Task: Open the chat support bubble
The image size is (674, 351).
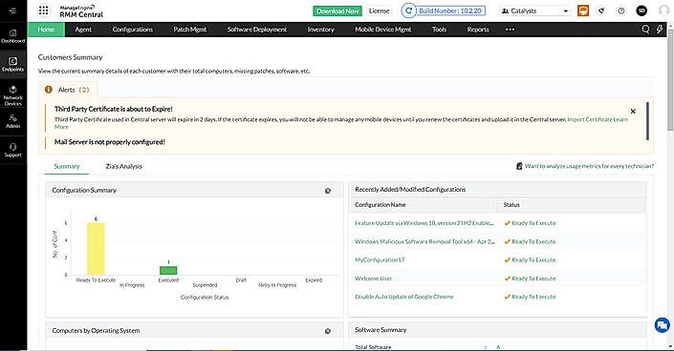Action: (x=662, y=325)
